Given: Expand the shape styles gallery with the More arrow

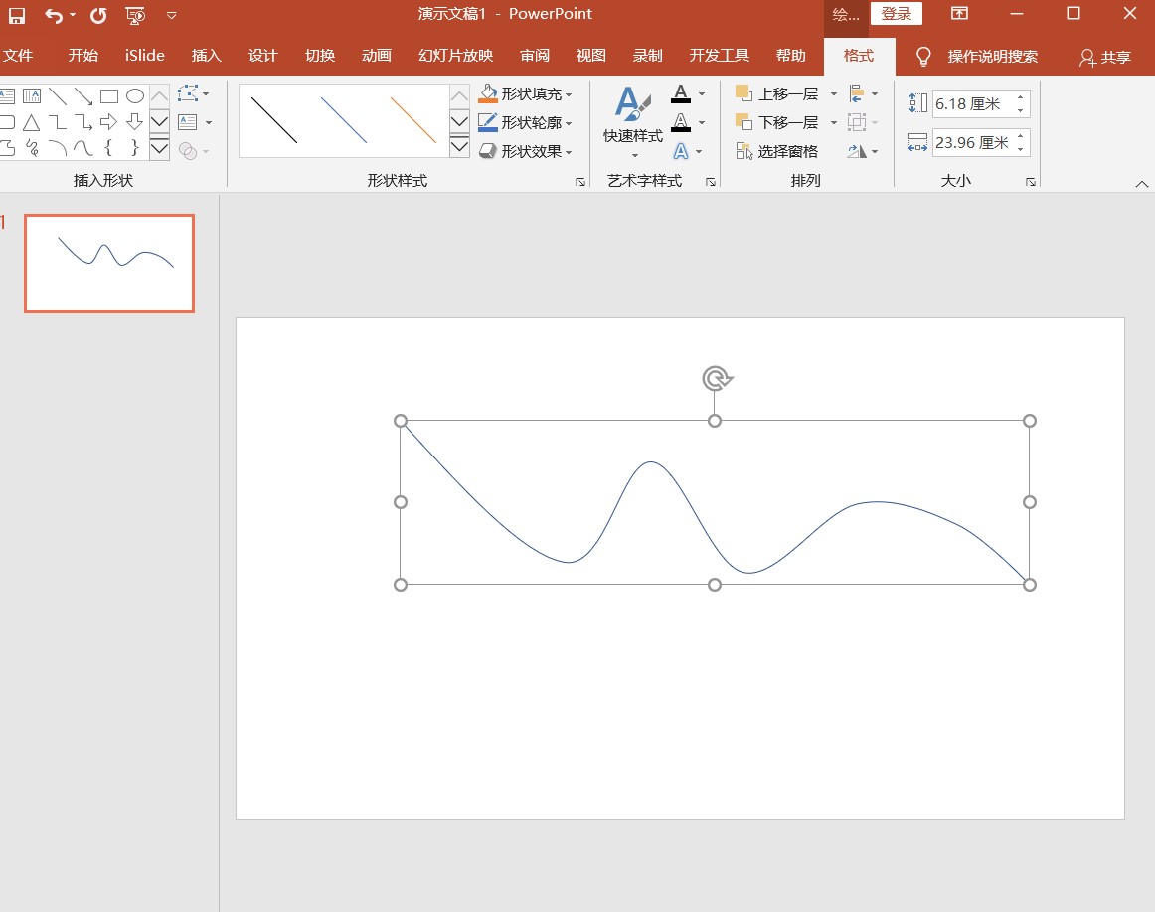Looking at the screenshot, I should tap(459, 147).
